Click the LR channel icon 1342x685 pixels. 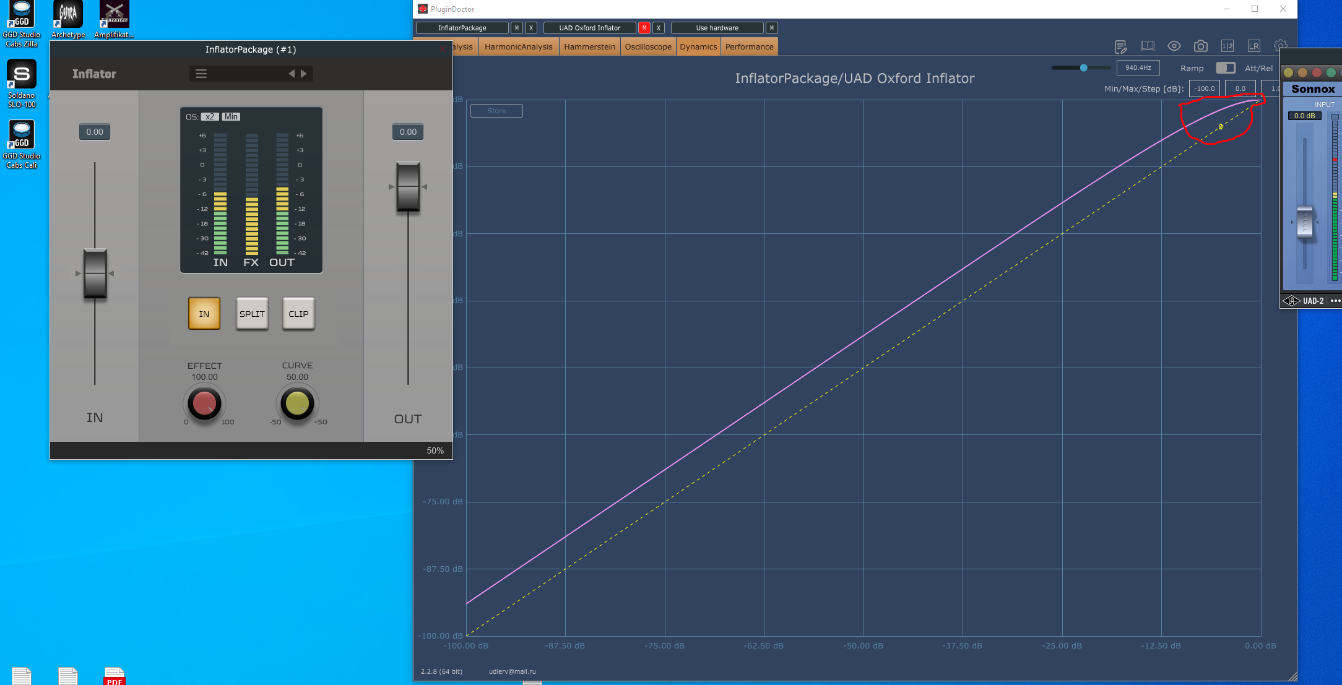tap(1253, 46)
